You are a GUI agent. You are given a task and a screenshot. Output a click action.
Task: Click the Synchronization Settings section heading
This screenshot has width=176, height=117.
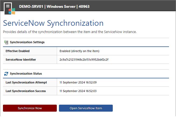click(27, 42)
